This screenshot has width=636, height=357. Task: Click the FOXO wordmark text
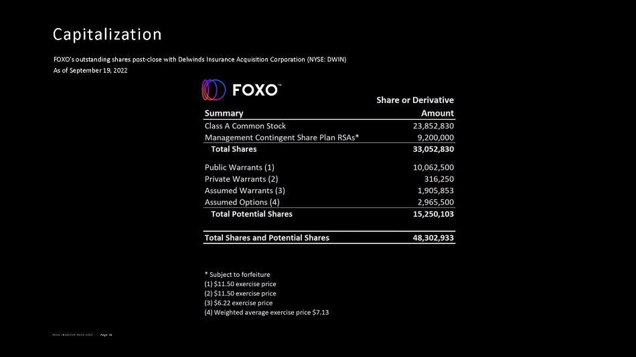click(x=256, y=90)
